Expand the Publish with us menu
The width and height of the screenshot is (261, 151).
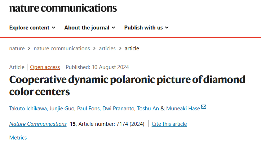pyautogui.click(x=146, y=28)
